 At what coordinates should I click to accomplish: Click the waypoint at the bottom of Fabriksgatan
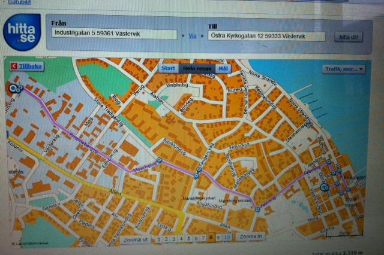coord(257,209)
